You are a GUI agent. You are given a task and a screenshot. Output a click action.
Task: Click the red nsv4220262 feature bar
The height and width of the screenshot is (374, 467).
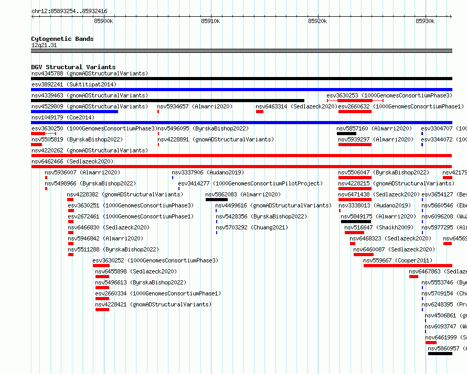(241, 156)
